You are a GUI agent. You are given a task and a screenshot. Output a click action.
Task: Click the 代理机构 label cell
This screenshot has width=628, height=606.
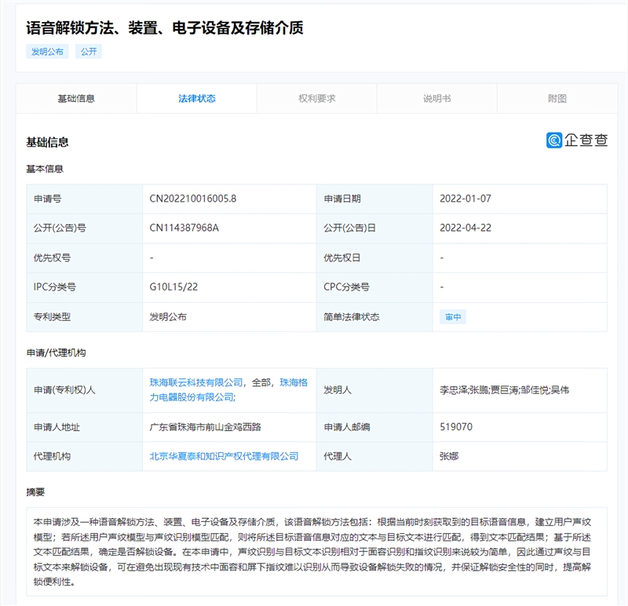point(85,456)
